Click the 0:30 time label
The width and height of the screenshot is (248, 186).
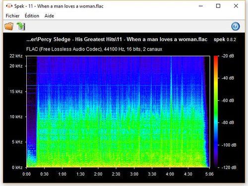tap(44, 174)
